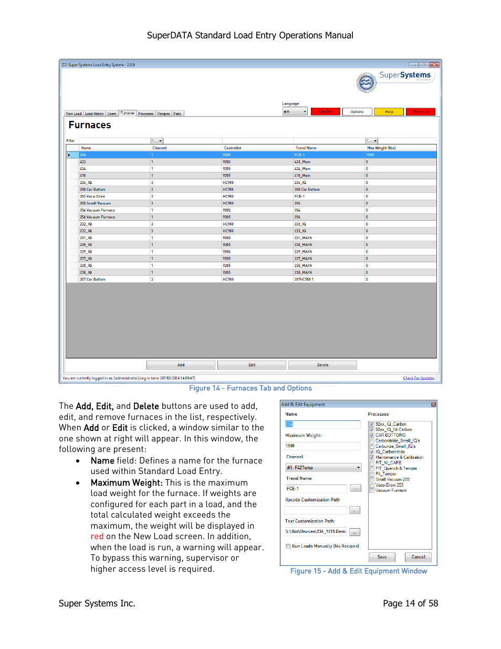Select the 234_IQ furnace row

coord(252,182)
